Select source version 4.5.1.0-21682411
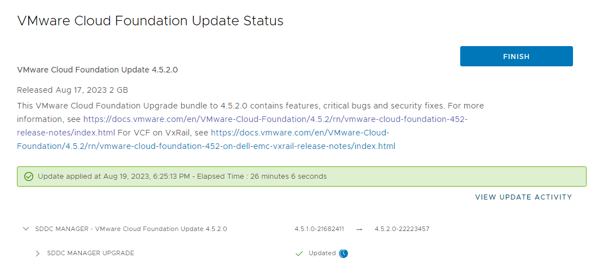This screenshot has height=267, width=595. click(319, 229)
